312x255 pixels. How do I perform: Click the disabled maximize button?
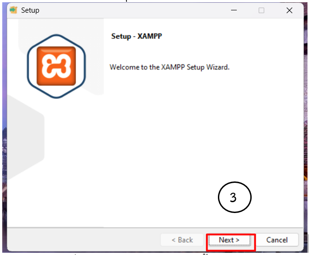point(261,10)
